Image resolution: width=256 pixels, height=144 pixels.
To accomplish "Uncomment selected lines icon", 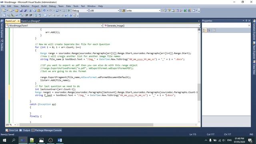I will [x=40, y=15].
